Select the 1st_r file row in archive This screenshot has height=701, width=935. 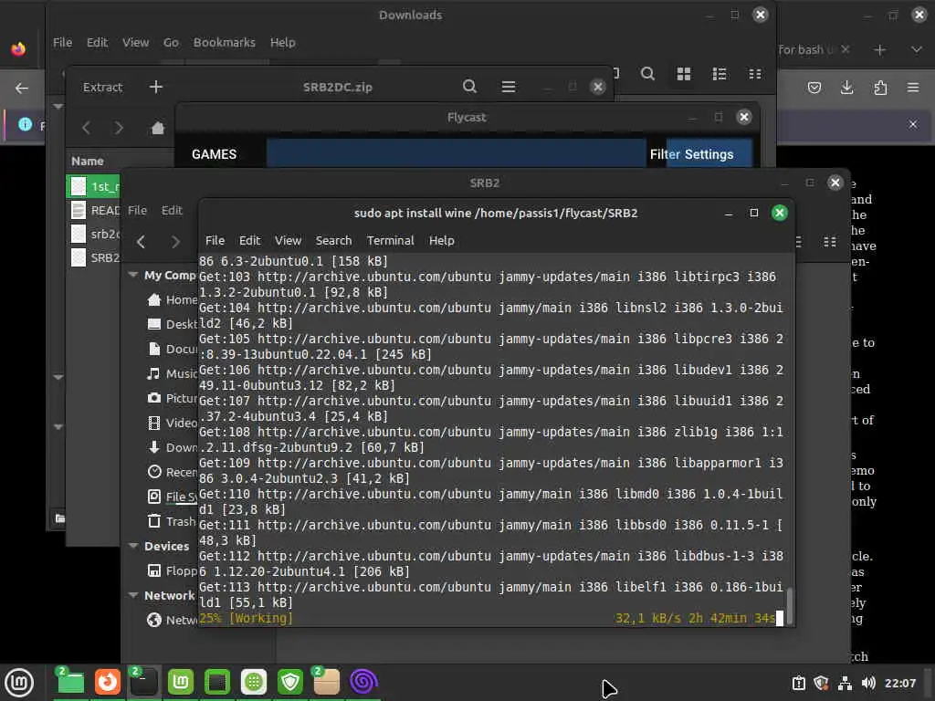tap(93, 186)
